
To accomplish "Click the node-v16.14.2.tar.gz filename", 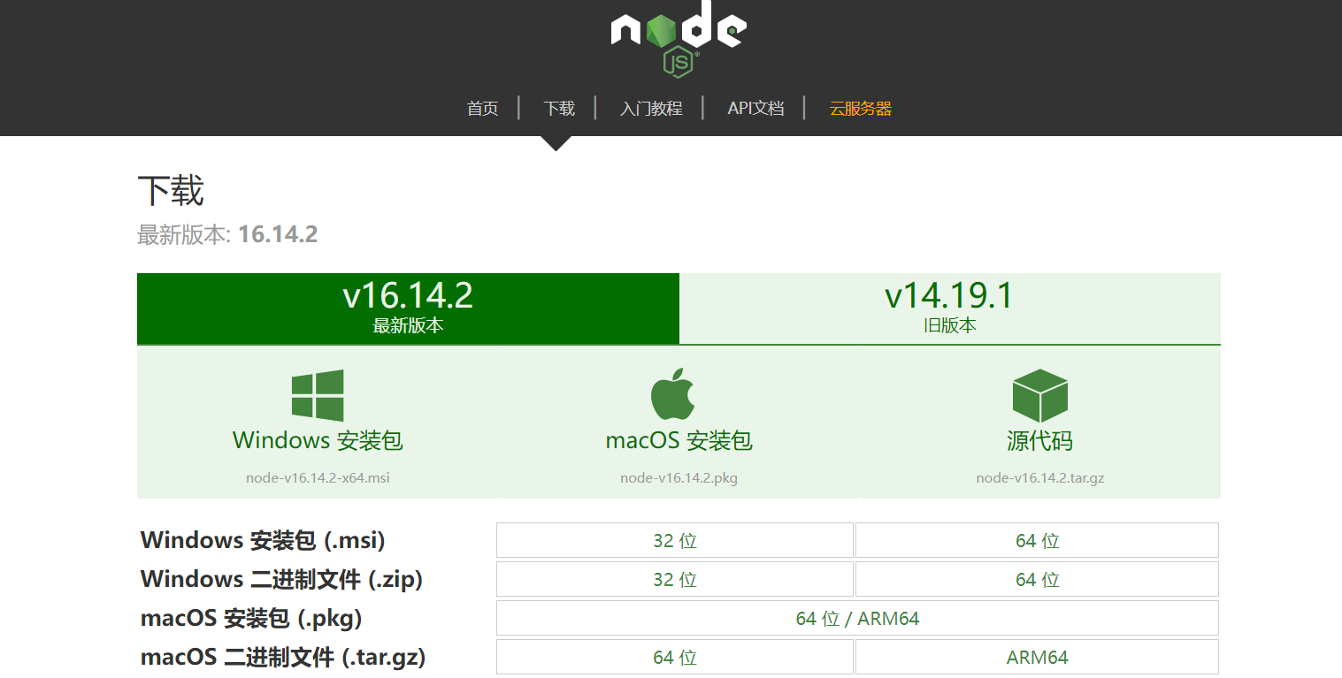I will (x=1040, y=478).
